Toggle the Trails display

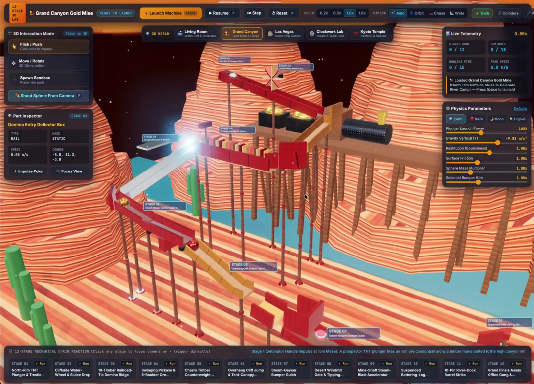coord(482,13)
